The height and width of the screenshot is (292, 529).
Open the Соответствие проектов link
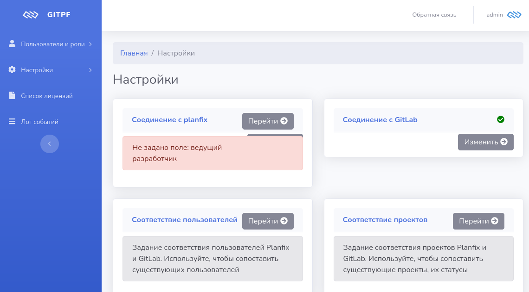pyautogui.click(x=385, y=220)
